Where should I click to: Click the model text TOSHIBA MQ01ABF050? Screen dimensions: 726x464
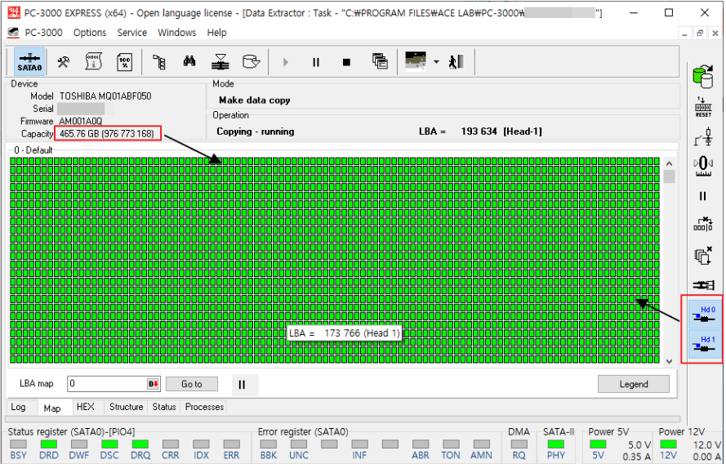105,96
